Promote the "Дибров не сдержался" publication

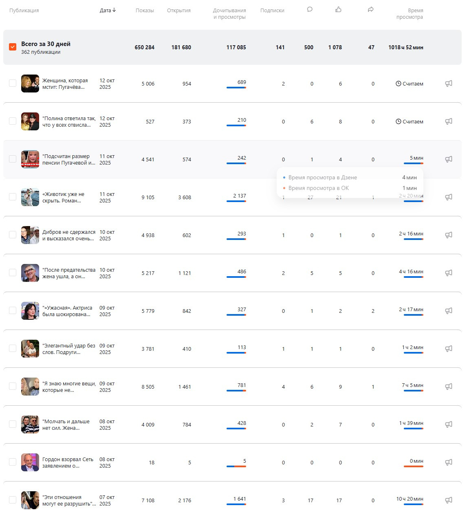click(449, 235)
